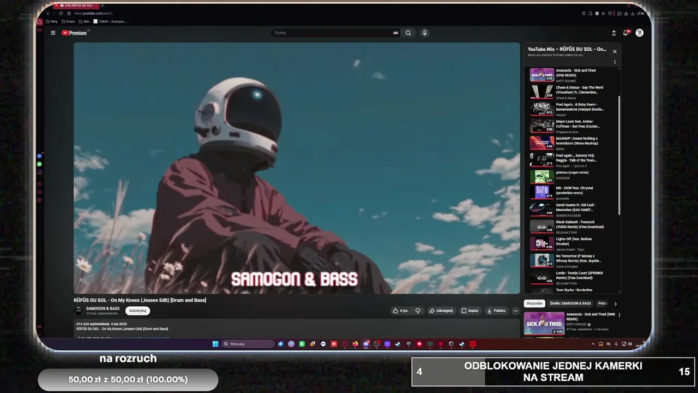This screenshot has width=698, height=393.
Task: Reload the page in browser toolbar
Action: coord(61,13)
